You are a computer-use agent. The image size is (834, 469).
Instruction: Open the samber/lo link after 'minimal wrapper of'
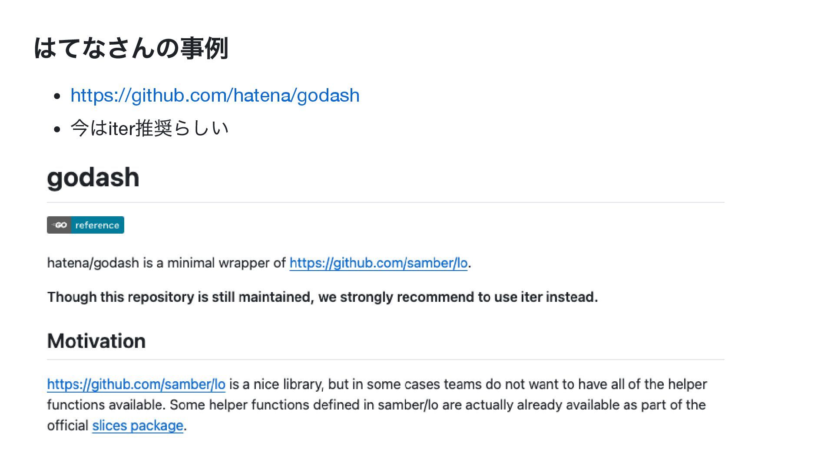[x=378, y=263]
